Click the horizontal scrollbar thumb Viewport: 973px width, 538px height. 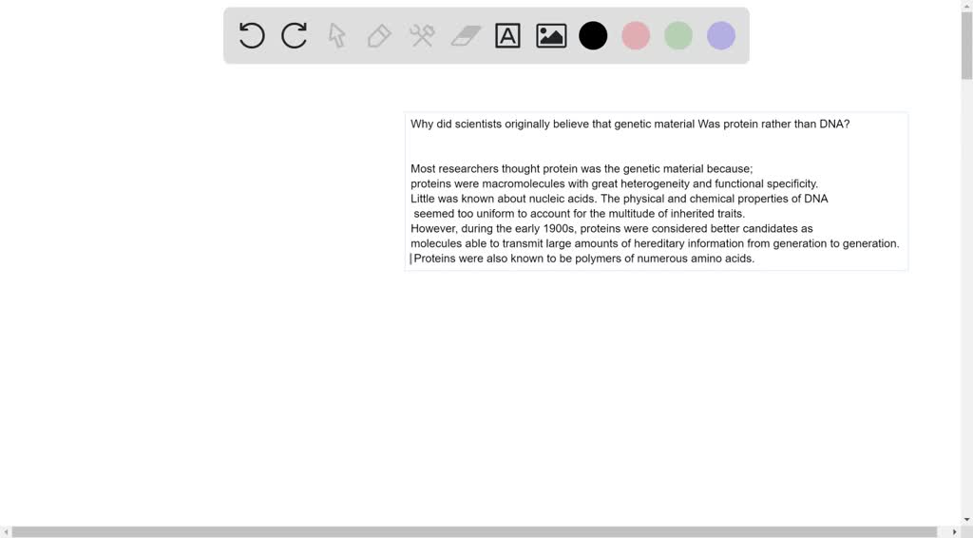(474, 531)
